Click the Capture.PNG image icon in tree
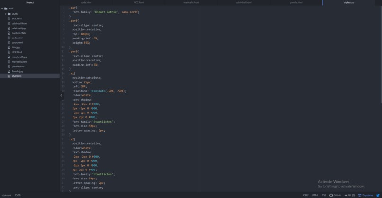Image resolution: width=382 pixels, height=198 pixels. tap(9, 33)
